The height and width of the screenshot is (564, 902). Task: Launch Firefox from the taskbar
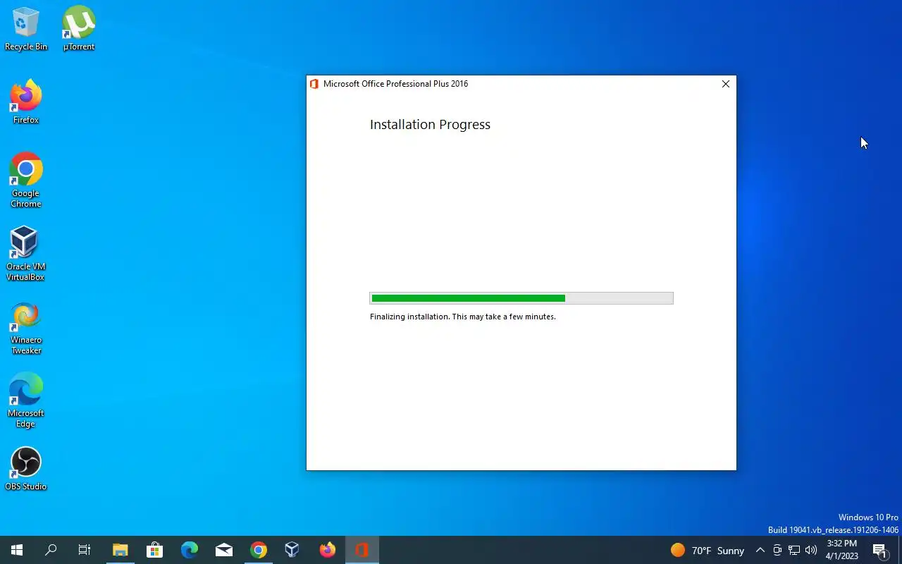coord(328,550)
